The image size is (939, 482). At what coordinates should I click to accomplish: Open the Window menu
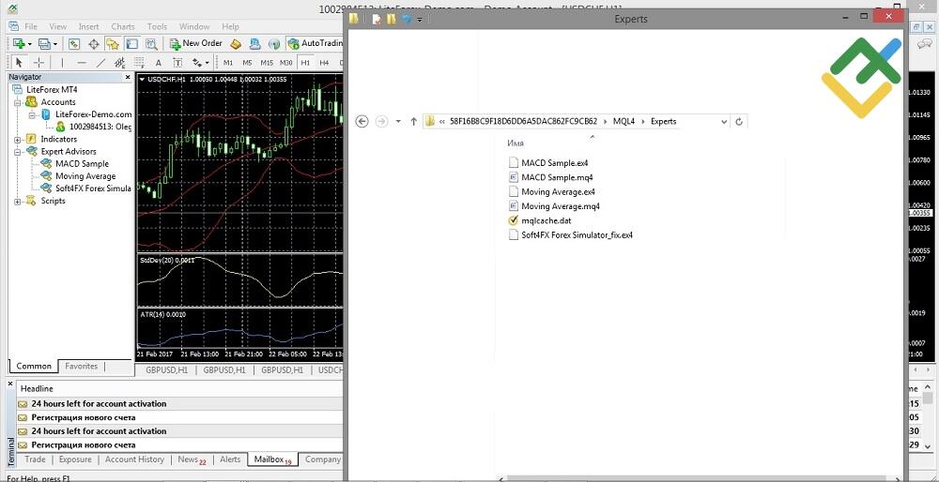point(194,27)
